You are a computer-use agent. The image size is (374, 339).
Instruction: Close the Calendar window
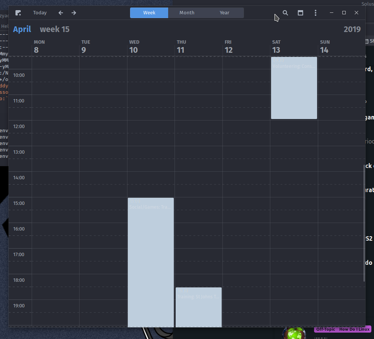(356, 13)
